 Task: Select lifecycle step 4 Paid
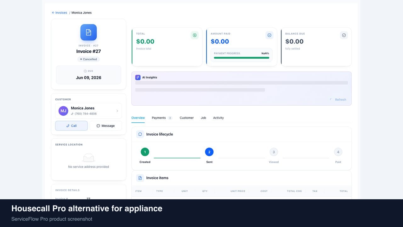tap(338, 152)
